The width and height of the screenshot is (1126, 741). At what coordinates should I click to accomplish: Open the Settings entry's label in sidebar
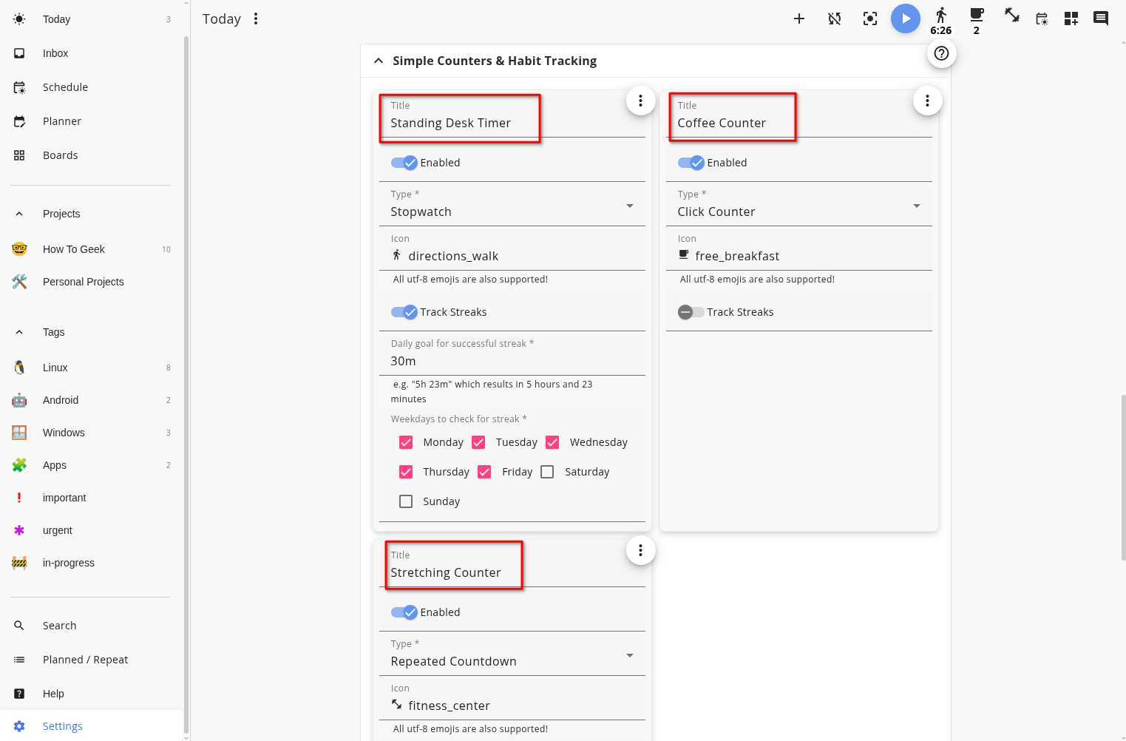coord(63,726)
